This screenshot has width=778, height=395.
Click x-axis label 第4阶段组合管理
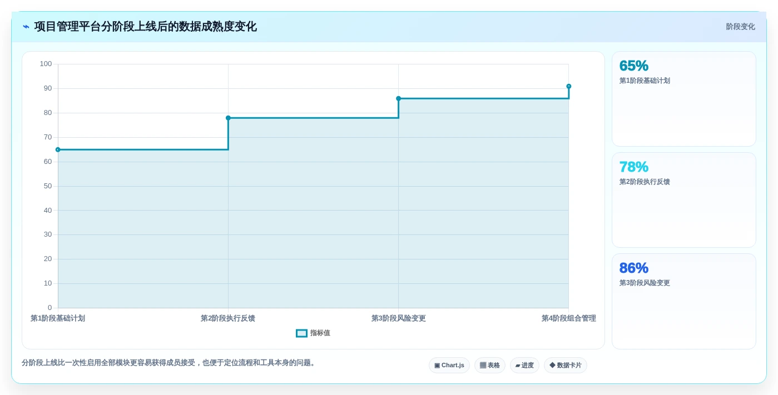568,318
